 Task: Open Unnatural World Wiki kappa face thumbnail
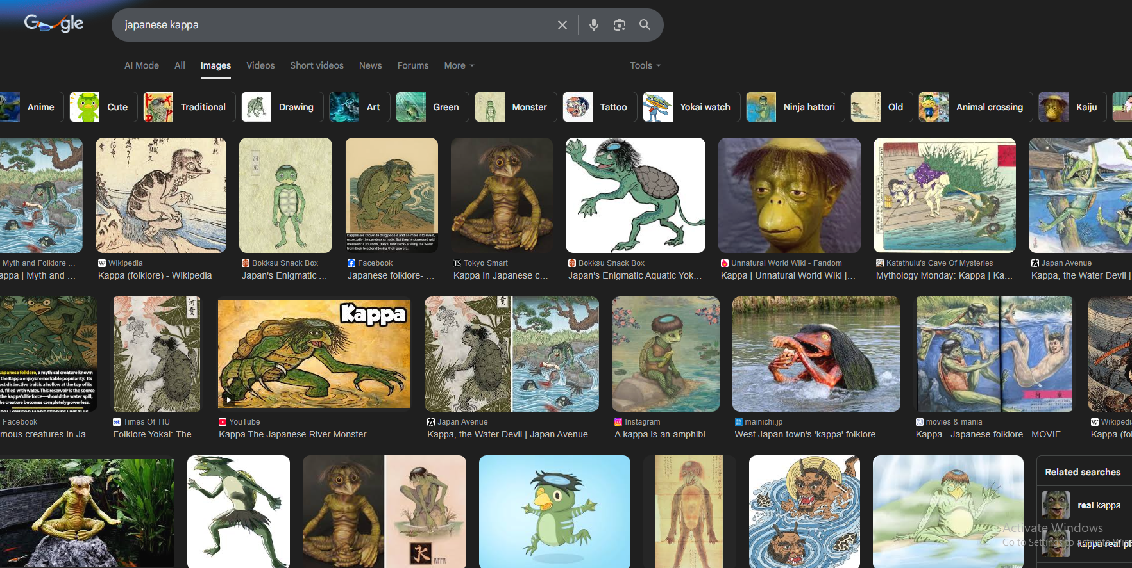pos(790,195)
